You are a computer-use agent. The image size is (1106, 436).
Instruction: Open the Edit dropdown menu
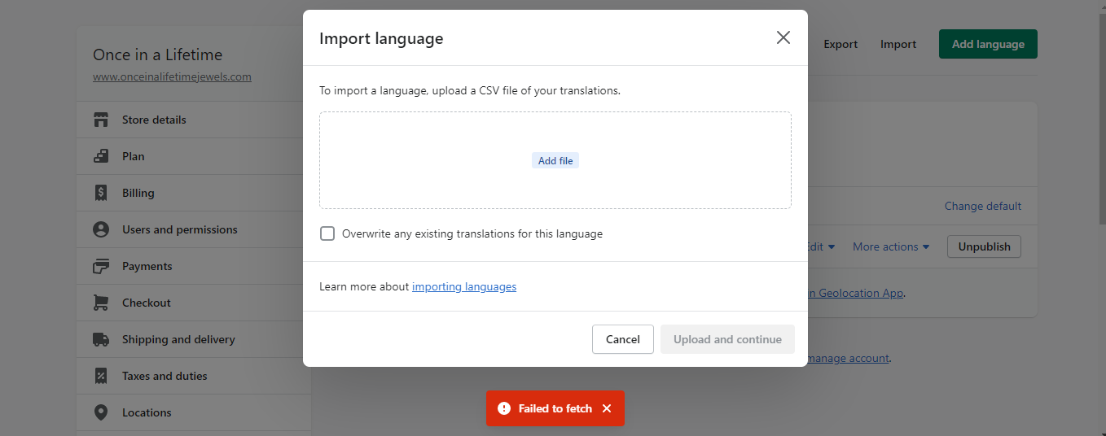821,246
